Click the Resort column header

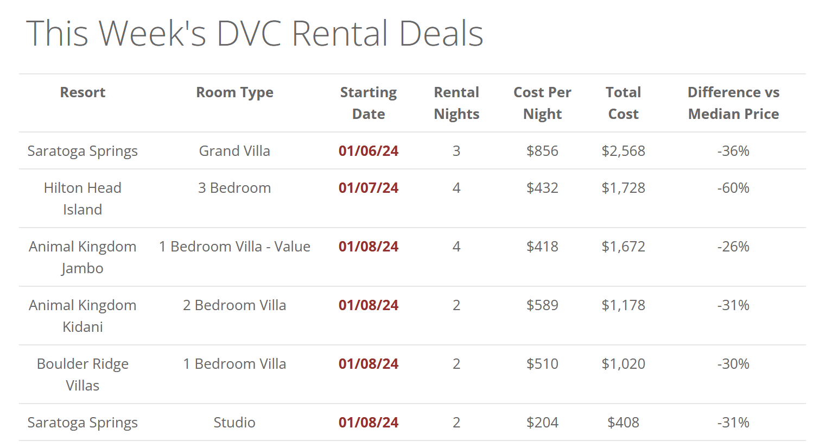82,92
